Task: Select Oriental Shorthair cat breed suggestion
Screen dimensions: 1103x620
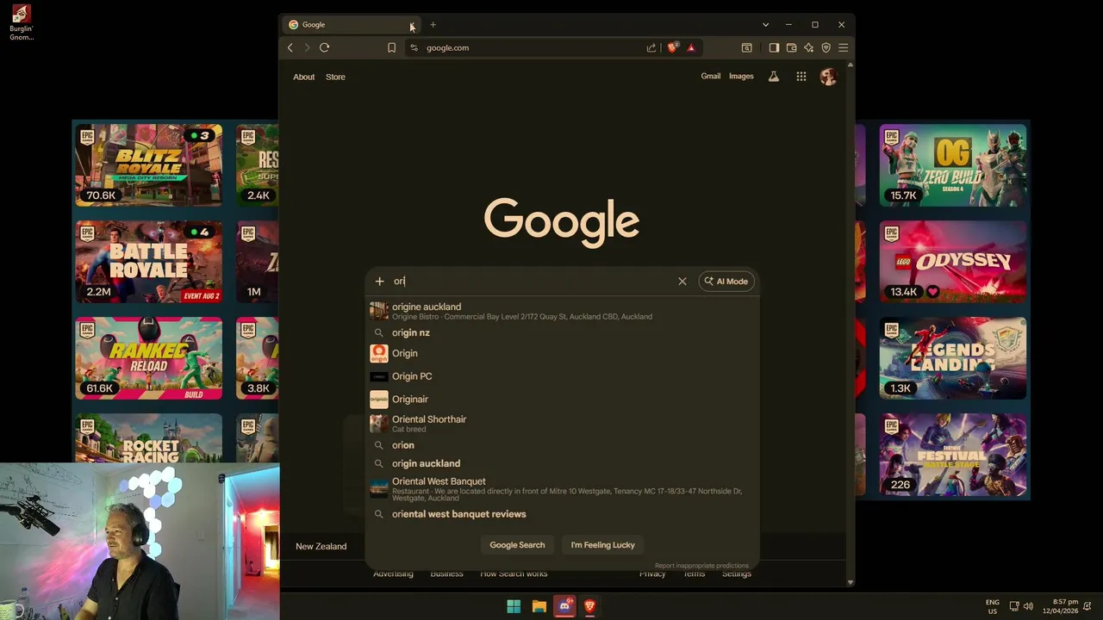Action: coord(562,423)
